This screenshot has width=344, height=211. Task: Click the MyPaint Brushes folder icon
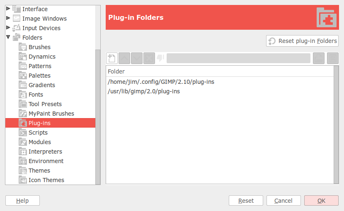pyautogui.click(x=23, y=114)
